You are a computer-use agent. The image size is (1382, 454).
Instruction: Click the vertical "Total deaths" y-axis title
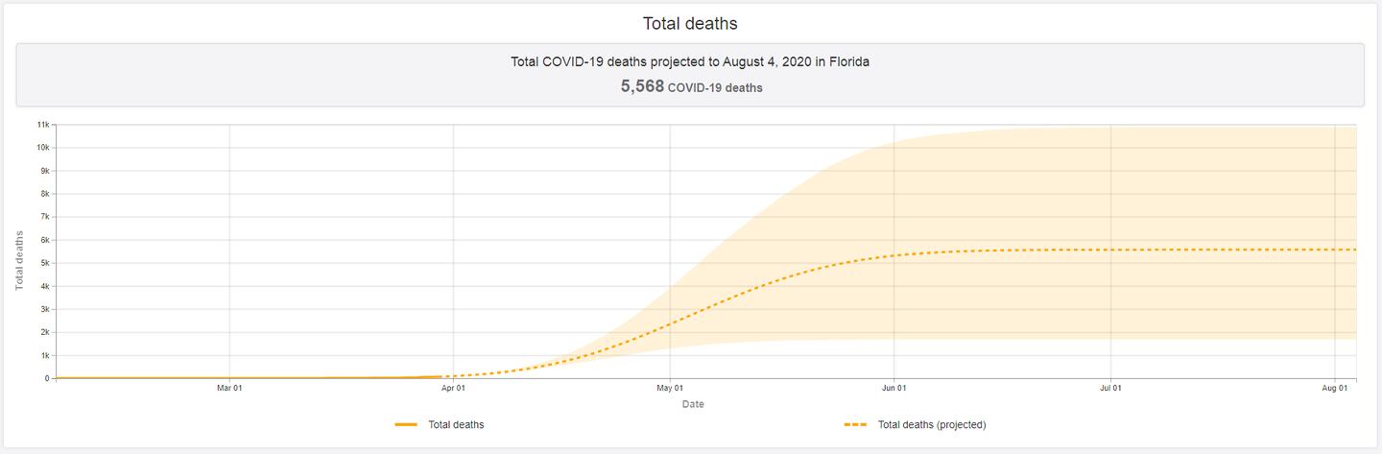point(19,260)
